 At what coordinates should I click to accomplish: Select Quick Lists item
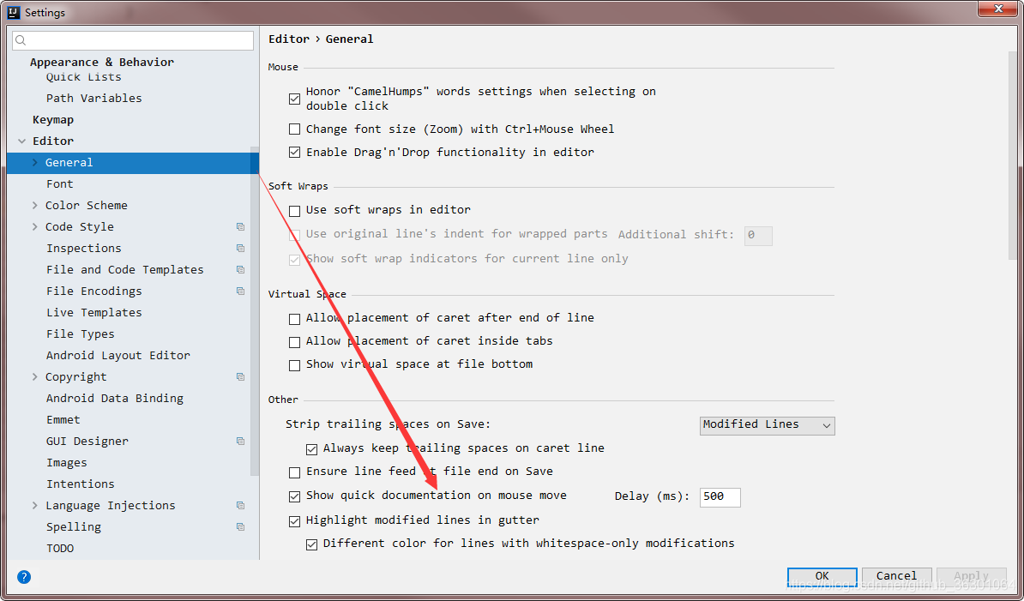click(83, 77)
